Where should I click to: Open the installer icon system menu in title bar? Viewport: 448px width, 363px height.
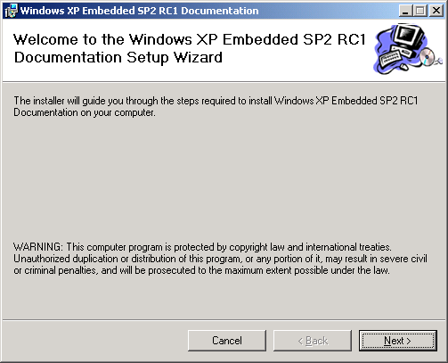[11, 11]
